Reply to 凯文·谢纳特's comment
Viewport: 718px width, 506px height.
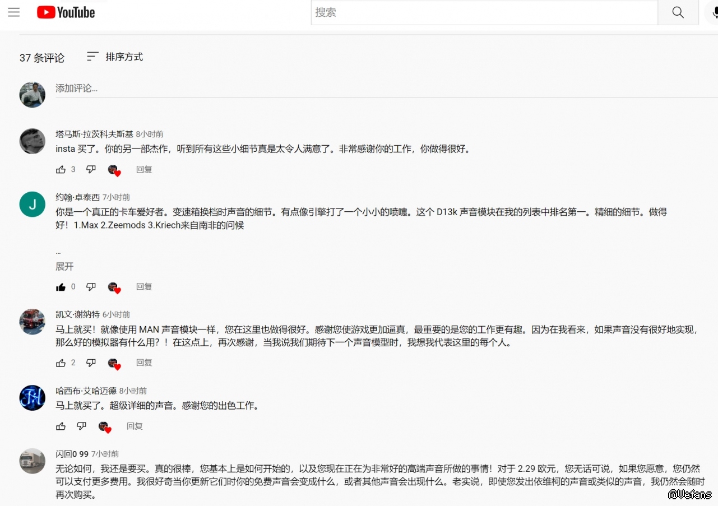click(x=144, y=363)
